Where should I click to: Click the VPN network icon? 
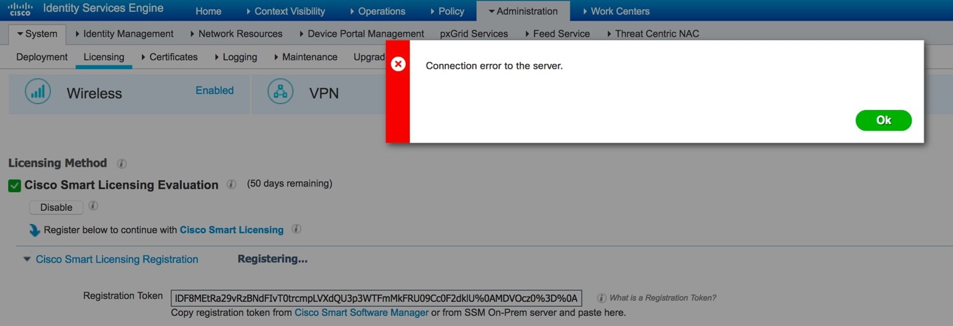coord(281,92)
